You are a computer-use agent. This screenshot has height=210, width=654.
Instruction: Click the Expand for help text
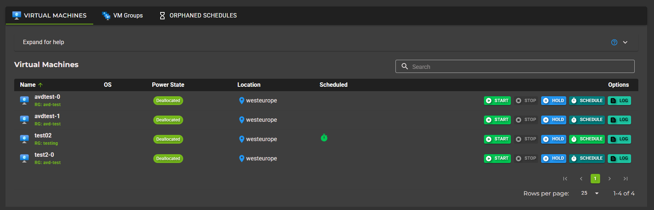click(43, 42)
